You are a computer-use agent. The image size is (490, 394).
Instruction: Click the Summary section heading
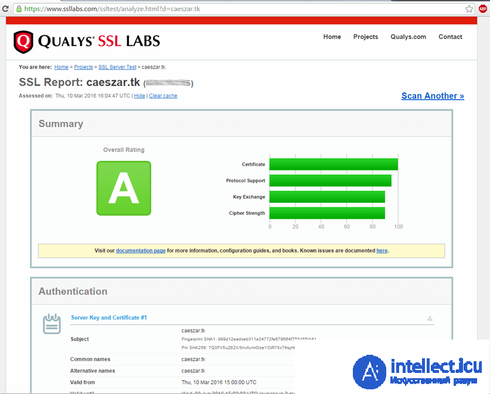[x=61, y=124]
